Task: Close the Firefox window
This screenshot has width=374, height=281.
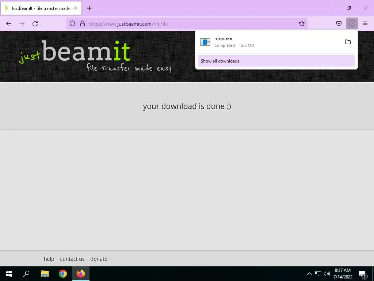Action: point(365,8)
